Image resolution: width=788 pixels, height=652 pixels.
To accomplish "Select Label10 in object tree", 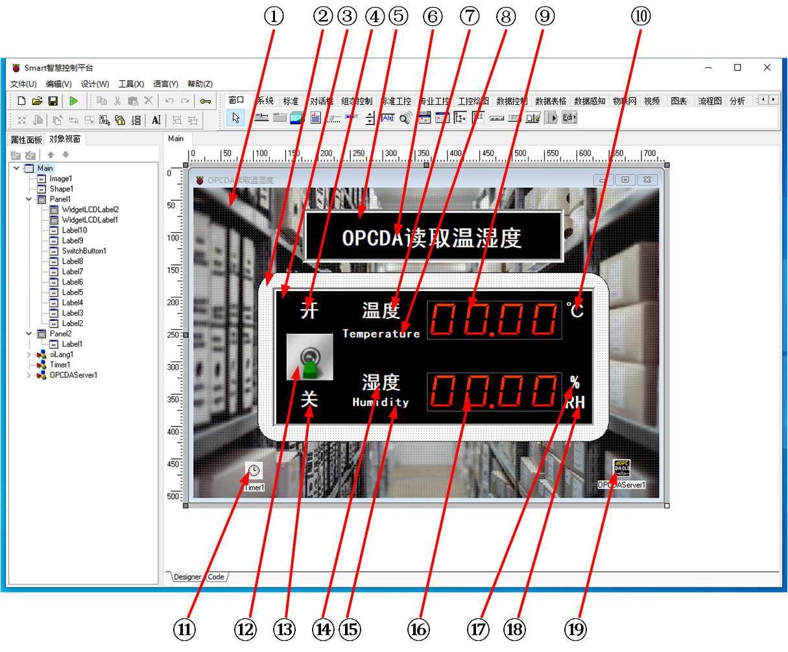I will click(x=75, y=230).
